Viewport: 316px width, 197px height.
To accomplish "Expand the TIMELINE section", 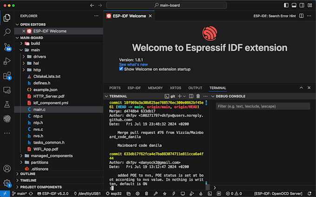I will (17, 180).
